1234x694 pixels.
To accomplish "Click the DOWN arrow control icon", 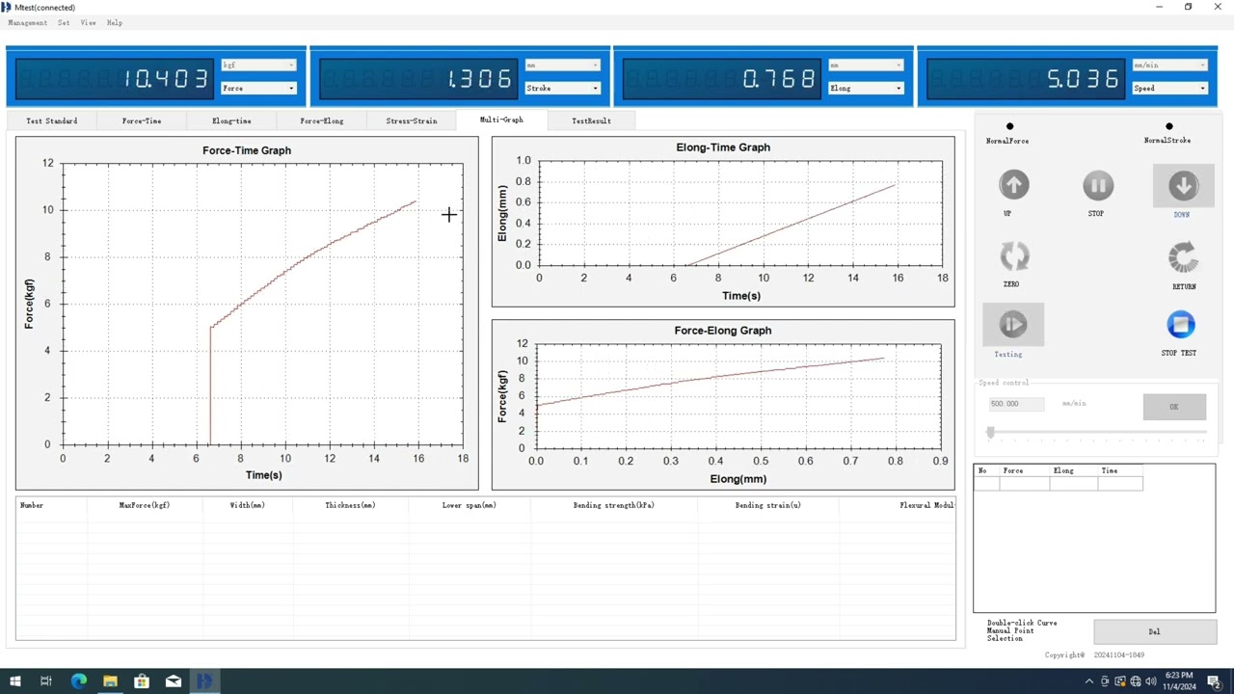I will [x=1183, y=186].
